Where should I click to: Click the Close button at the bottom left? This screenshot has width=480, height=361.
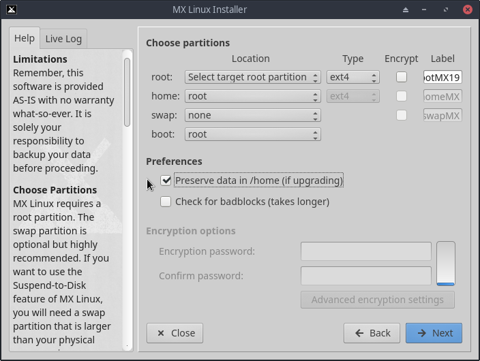tap(175, 333)
